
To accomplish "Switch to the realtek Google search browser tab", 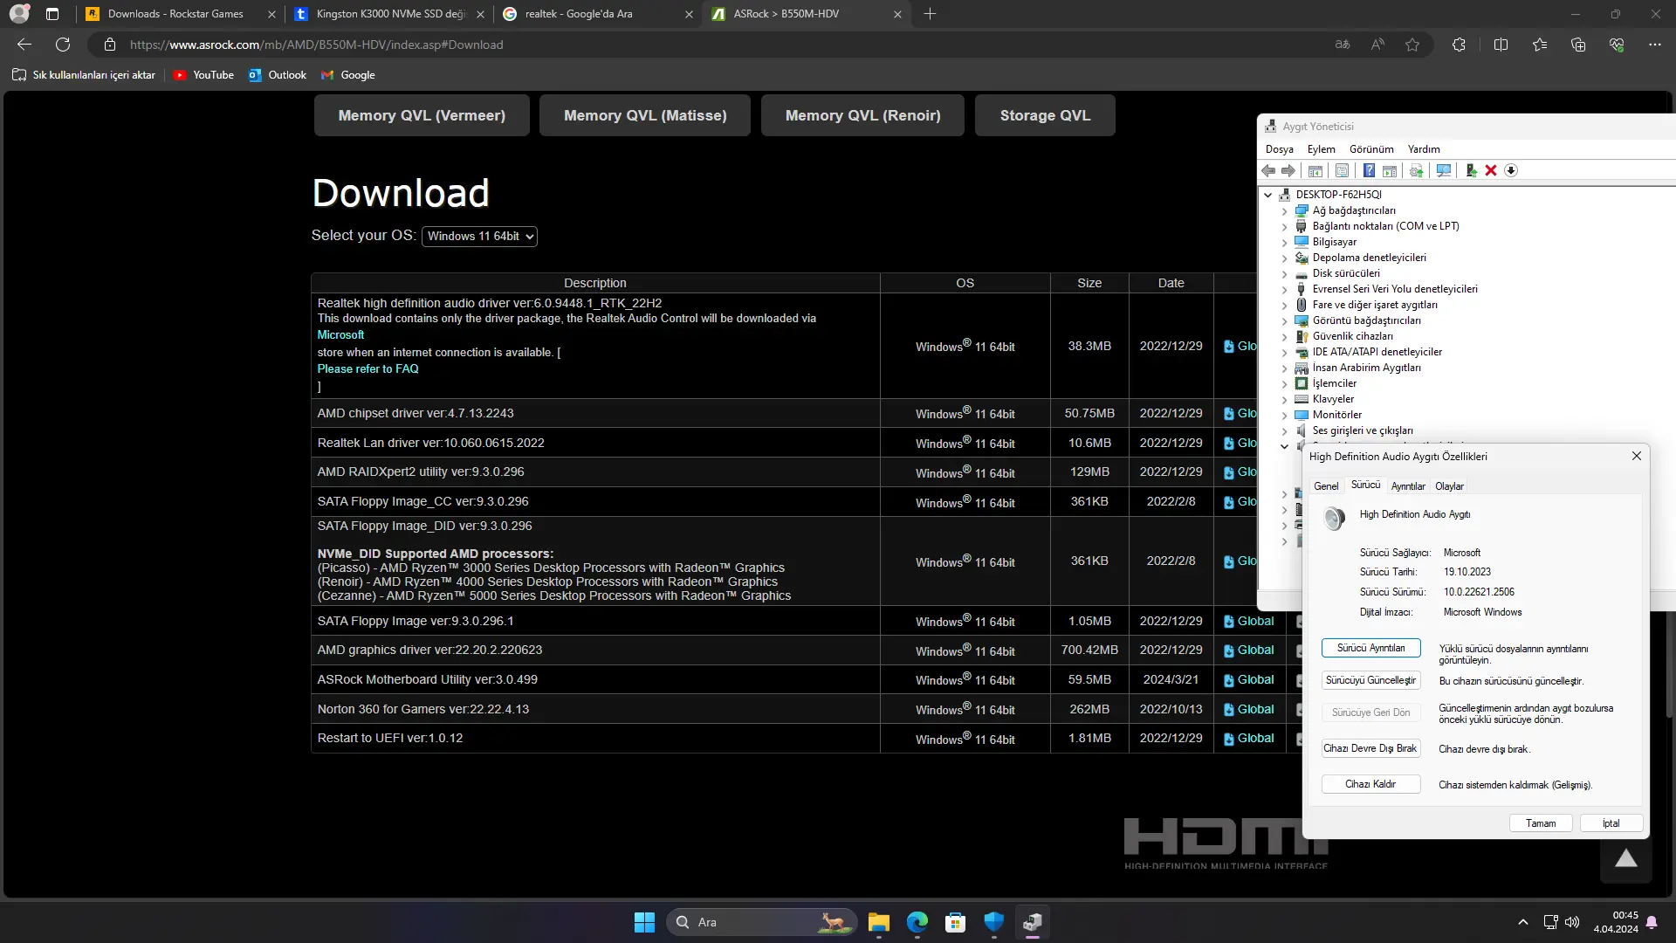I will (x=597, y=14).
